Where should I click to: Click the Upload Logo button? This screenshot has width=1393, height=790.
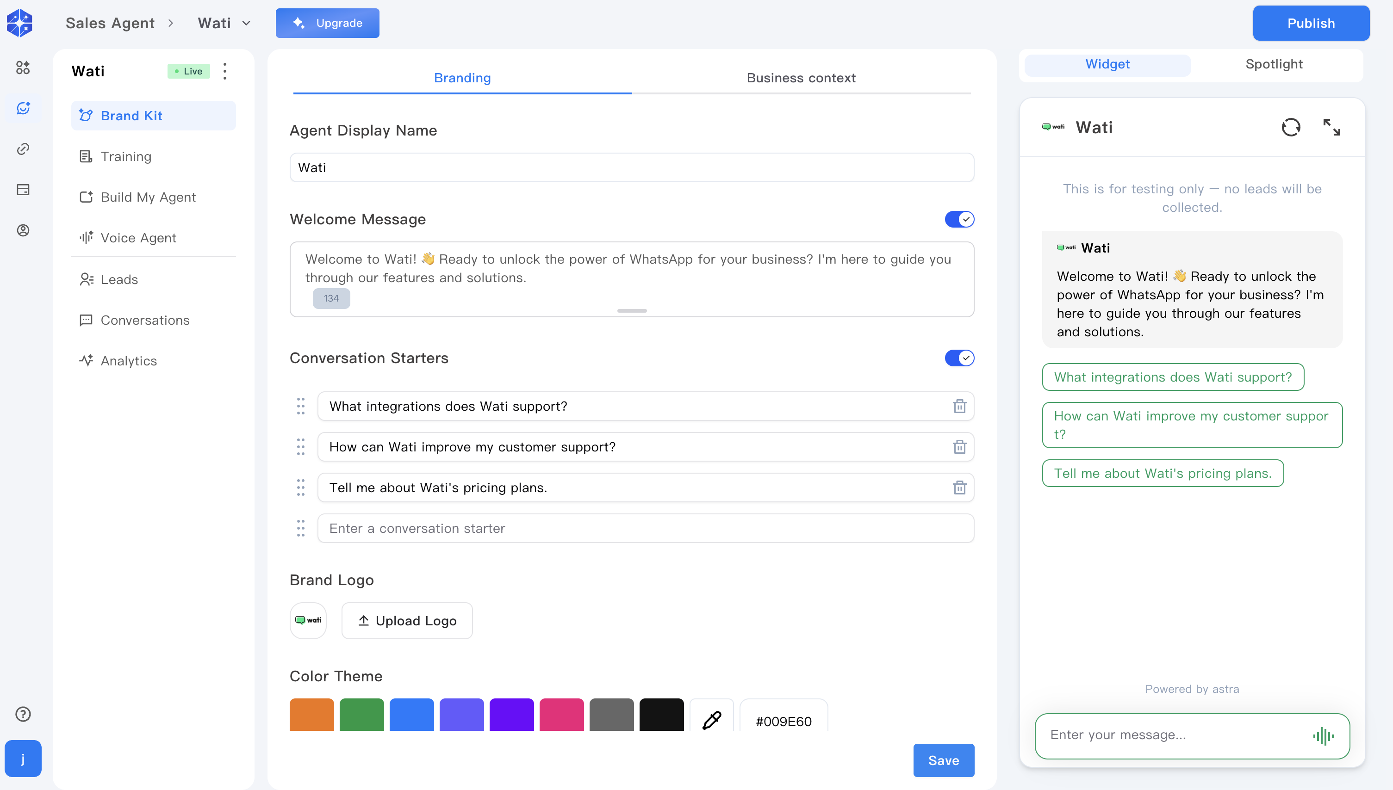point(407,621)
